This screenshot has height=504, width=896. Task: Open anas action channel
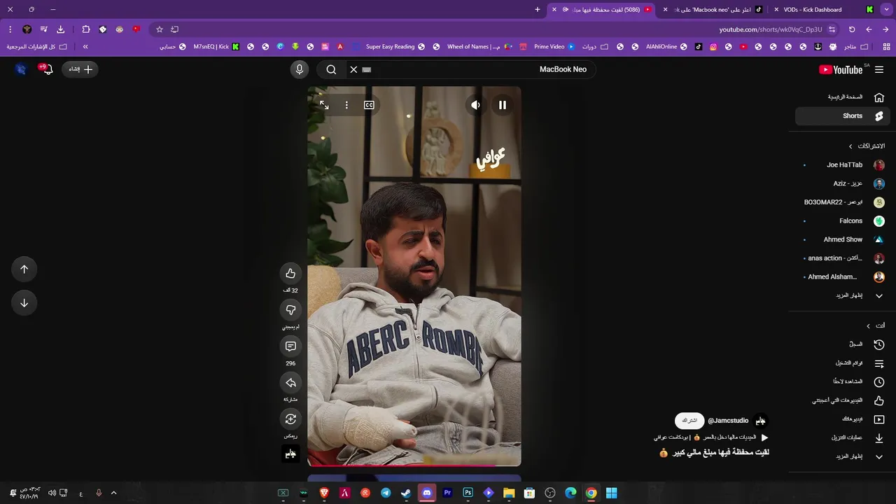tap(842, 258)
